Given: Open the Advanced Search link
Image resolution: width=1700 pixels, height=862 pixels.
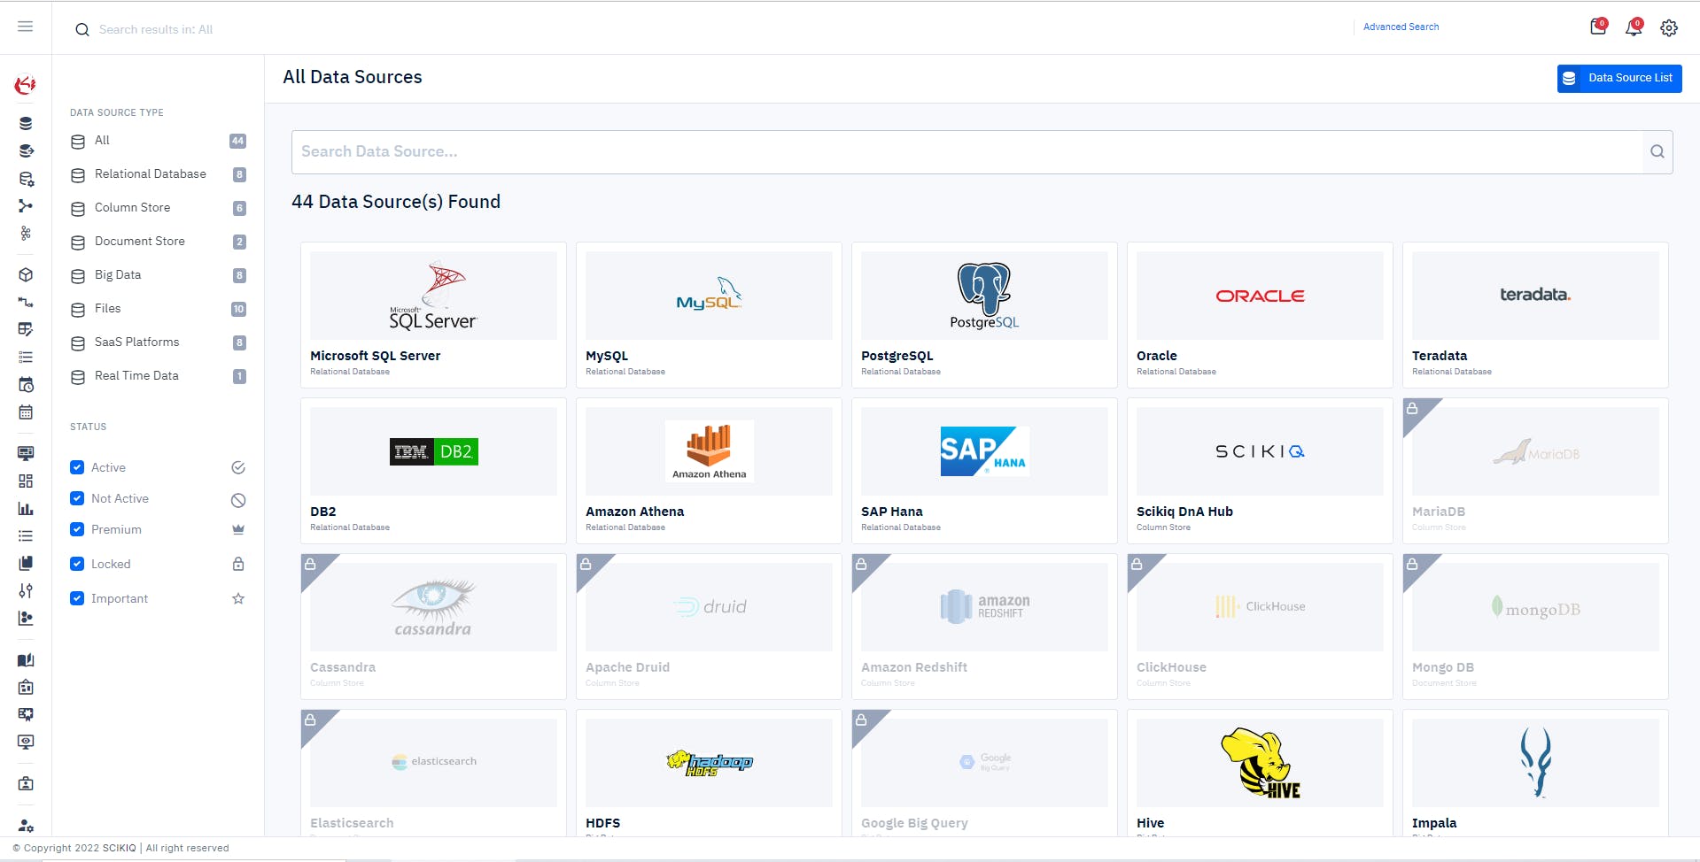Looking at the screenshot, I should click(1401, 27).
